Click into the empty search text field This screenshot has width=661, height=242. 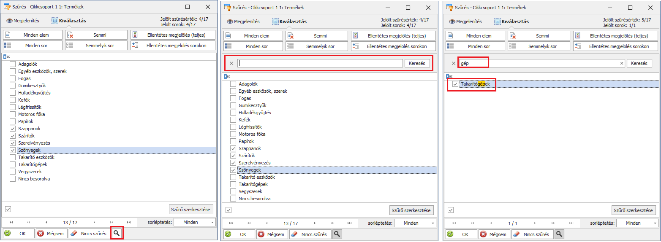pyautogui.click(x=320, y=63)
